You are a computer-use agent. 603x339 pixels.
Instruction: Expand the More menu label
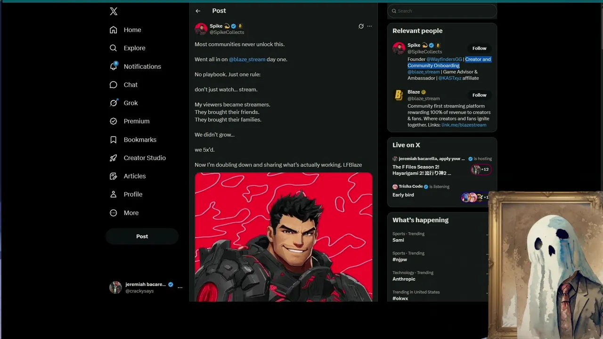(x=131, y=213)
